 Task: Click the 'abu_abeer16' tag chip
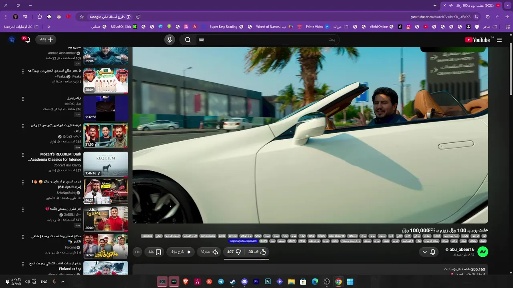[337, 236]
